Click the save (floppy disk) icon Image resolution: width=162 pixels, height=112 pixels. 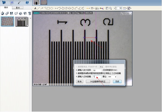point(12,13)
